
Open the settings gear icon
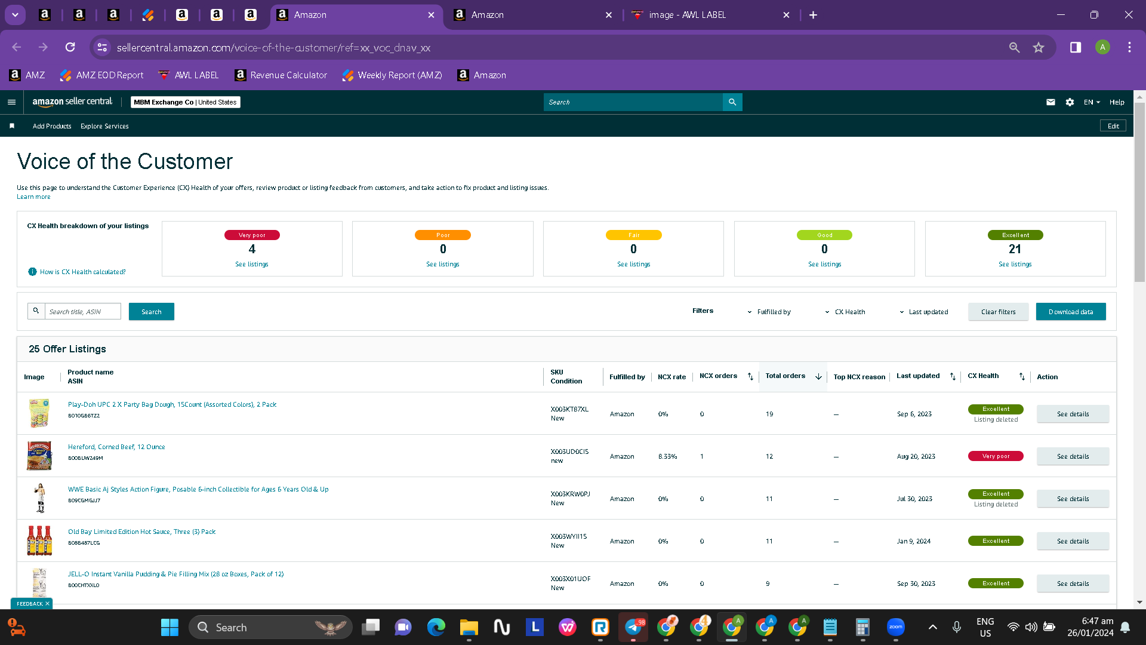[x=1070, y=102]
